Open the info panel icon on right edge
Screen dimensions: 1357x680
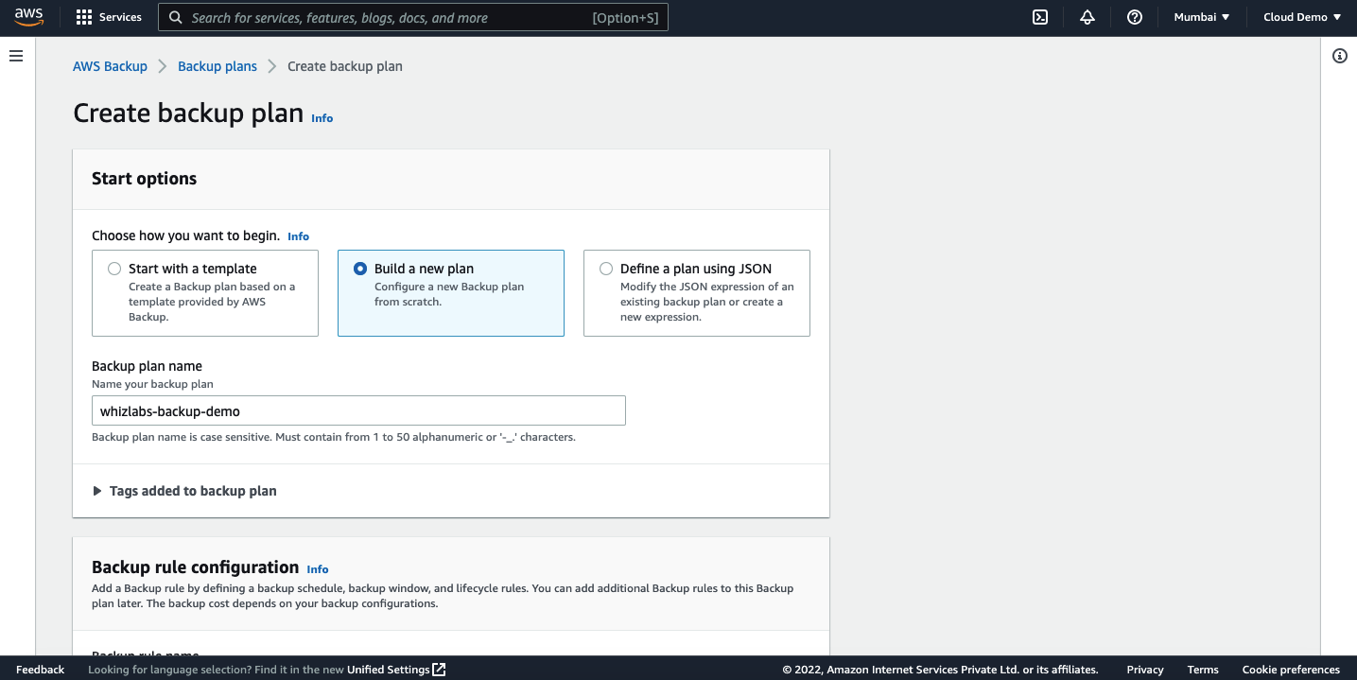tap(1340, 57)
